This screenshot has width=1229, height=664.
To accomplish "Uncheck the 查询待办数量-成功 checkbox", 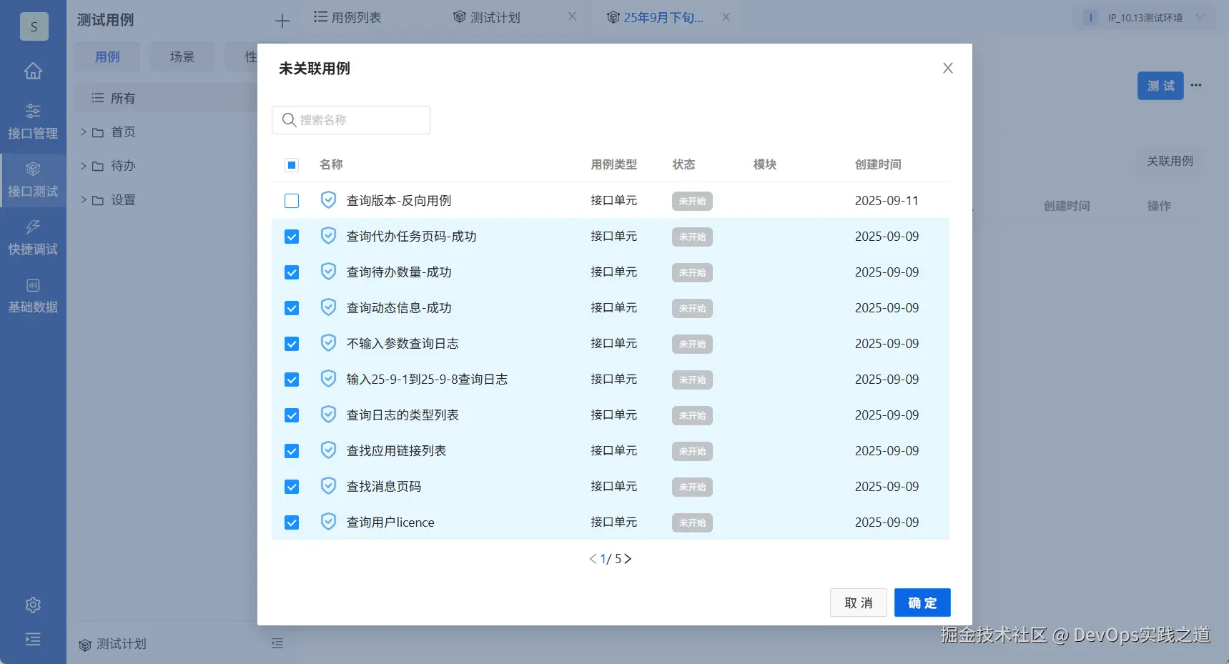I will [x=292, y=272].
